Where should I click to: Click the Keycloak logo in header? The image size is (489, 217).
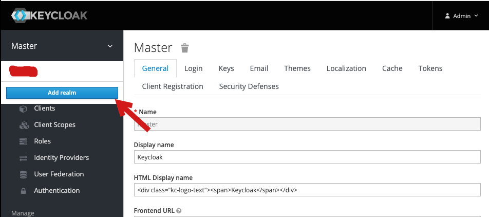click(49, 15)
